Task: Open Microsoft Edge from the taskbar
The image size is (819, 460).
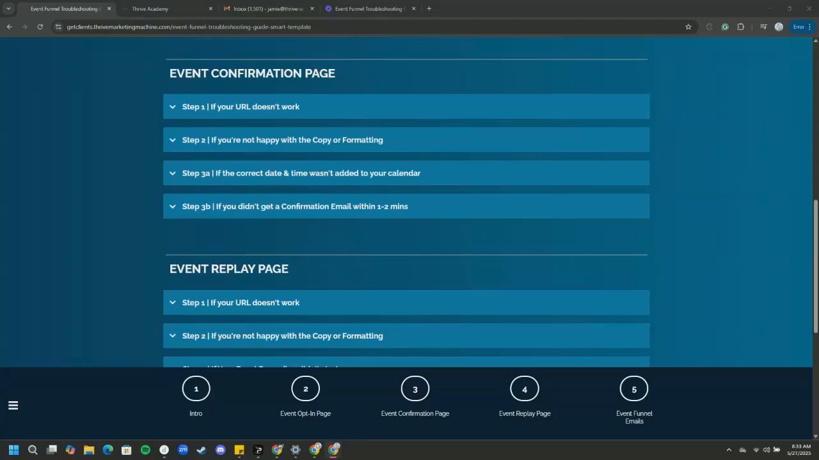Action: [x=108, y=450]
